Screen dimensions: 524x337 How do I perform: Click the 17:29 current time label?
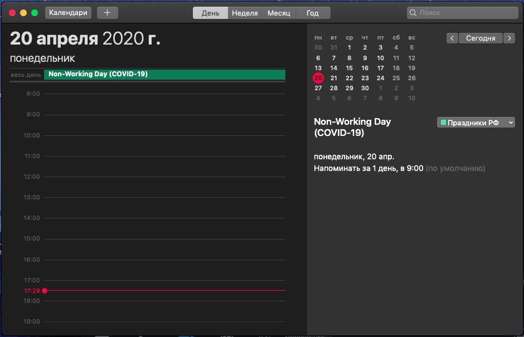click(32, 291)
